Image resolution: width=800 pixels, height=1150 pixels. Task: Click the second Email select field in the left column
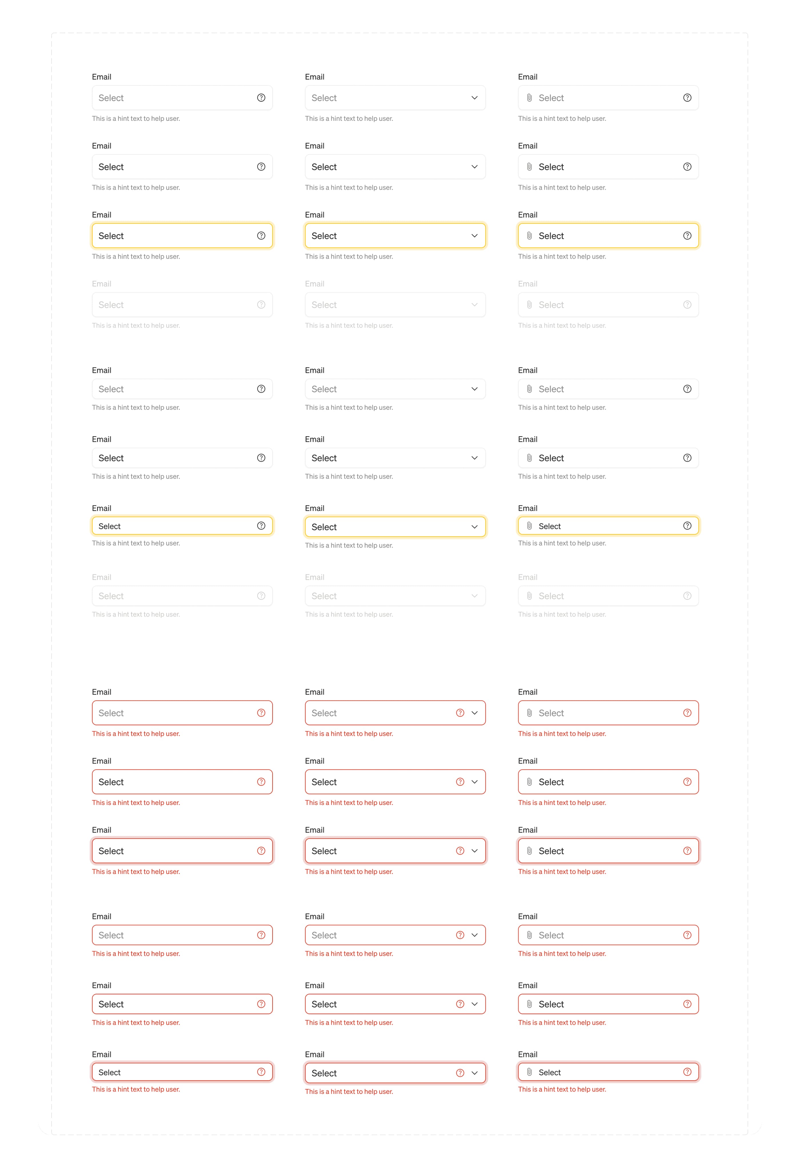coord(182,167)
